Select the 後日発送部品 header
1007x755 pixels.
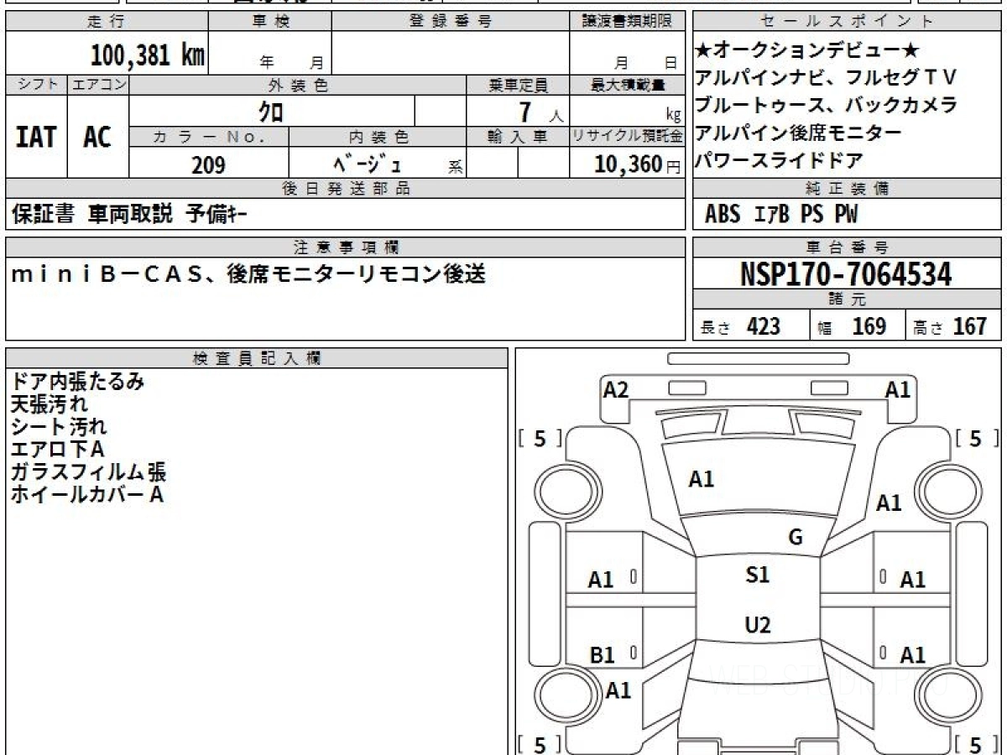[345, 189]
